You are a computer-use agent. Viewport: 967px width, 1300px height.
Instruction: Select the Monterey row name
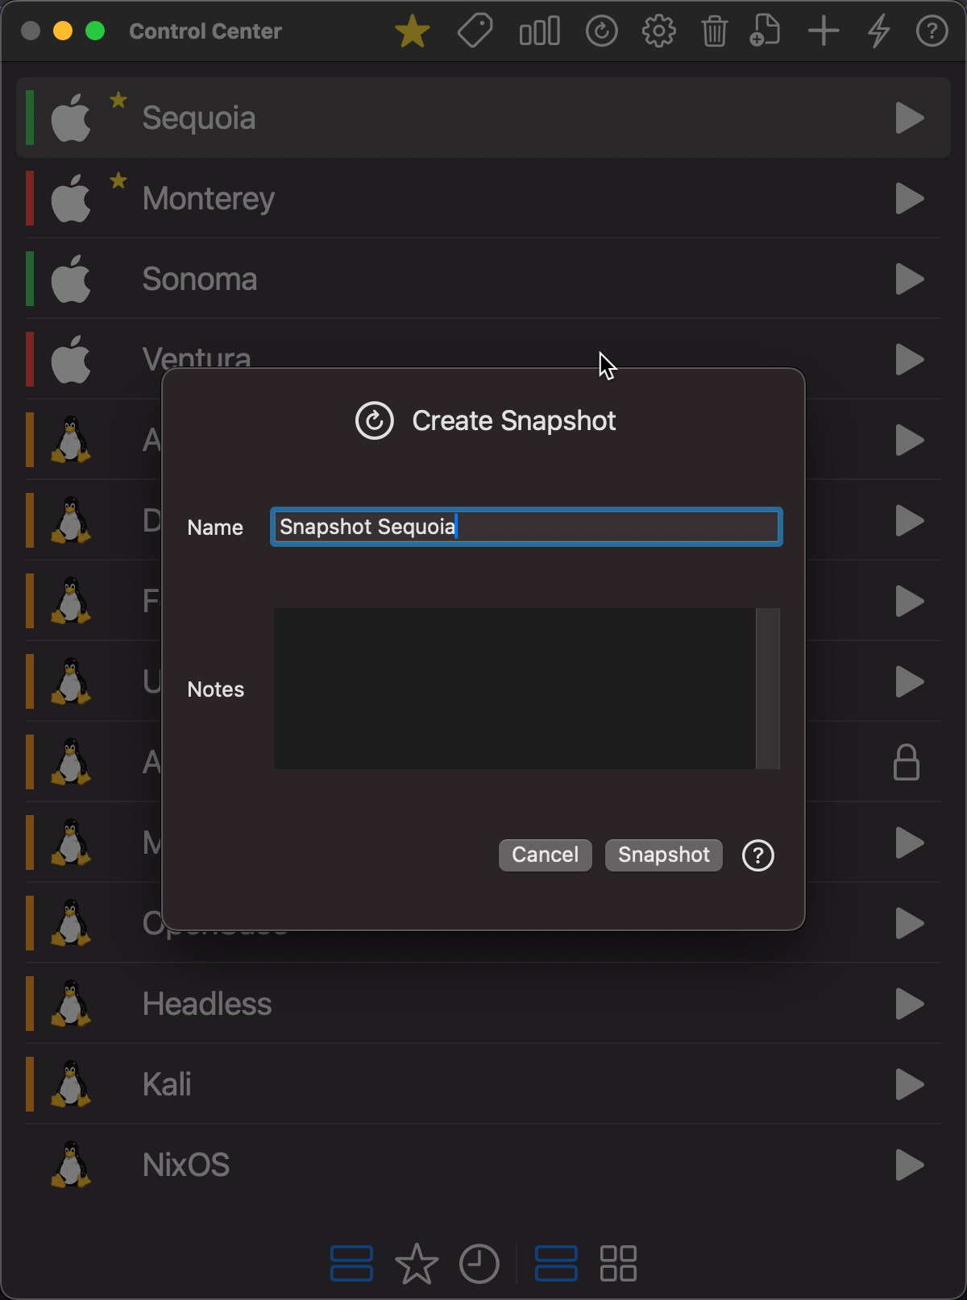click(209, 198)
